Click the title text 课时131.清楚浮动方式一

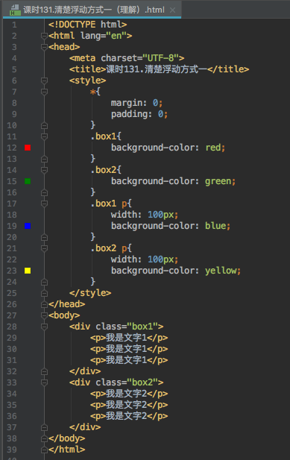click(157, 69)
